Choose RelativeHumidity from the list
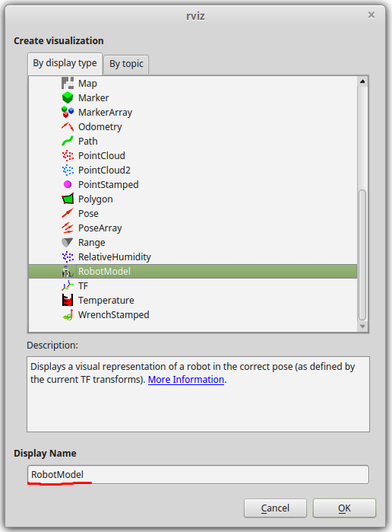 (x=115, y=256)
